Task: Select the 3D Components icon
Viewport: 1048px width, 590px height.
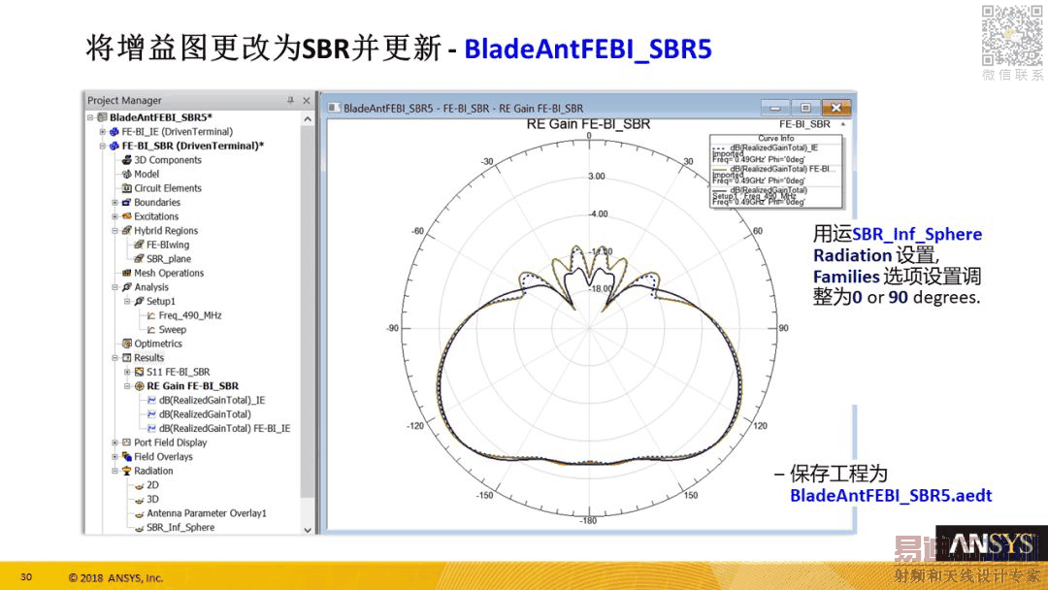Action: click(127, 160)
